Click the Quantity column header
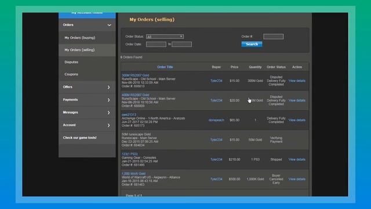This screenshot has width=371, height=209. click(x=255, y=67)
